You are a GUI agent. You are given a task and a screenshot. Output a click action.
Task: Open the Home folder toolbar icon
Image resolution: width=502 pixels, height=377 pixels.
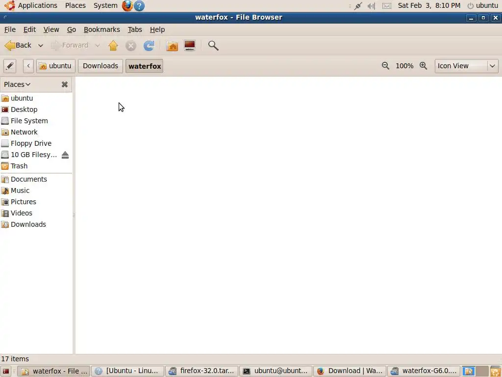(x=172, y=46)
